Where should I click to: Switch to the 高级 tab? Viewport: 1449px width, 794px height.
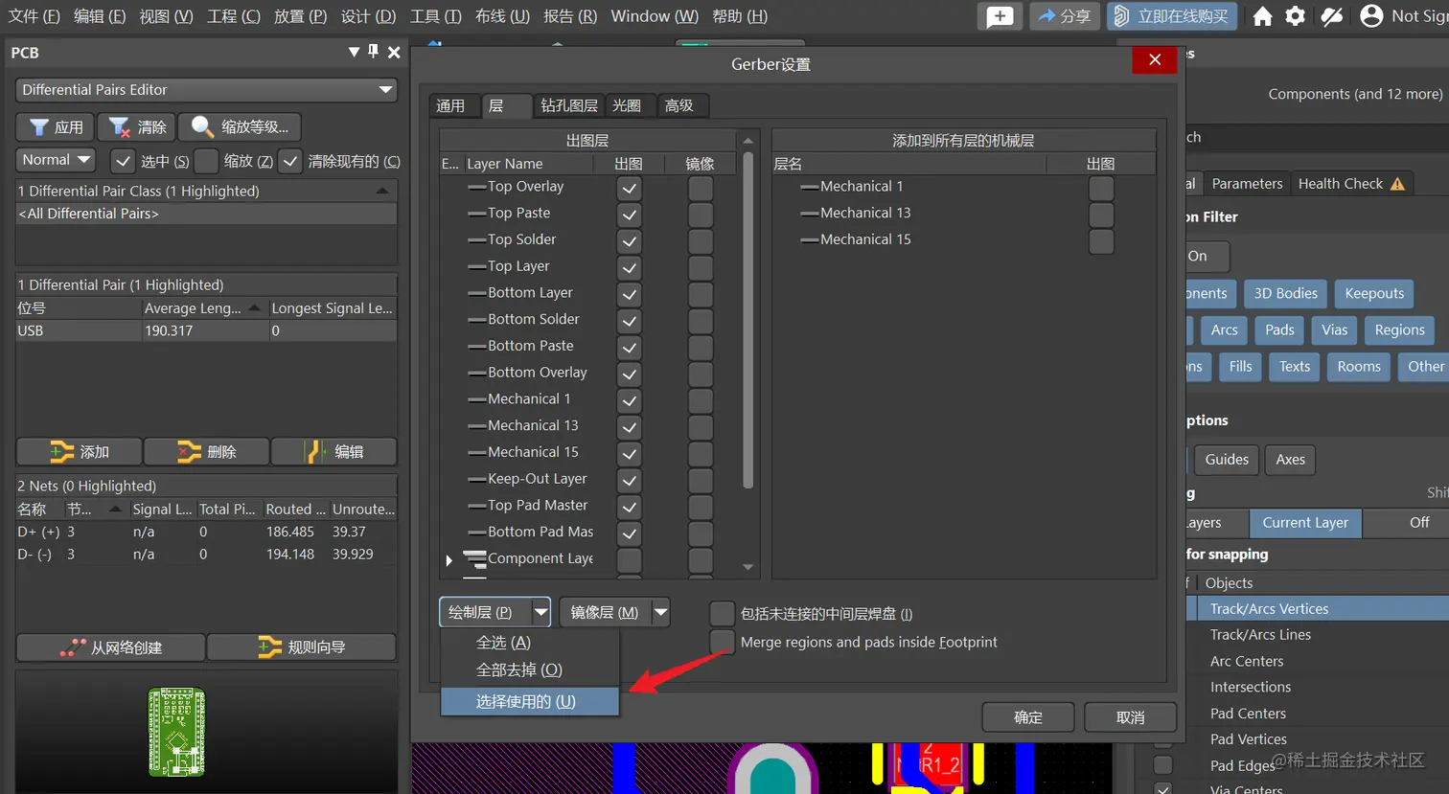coord(678,105)
